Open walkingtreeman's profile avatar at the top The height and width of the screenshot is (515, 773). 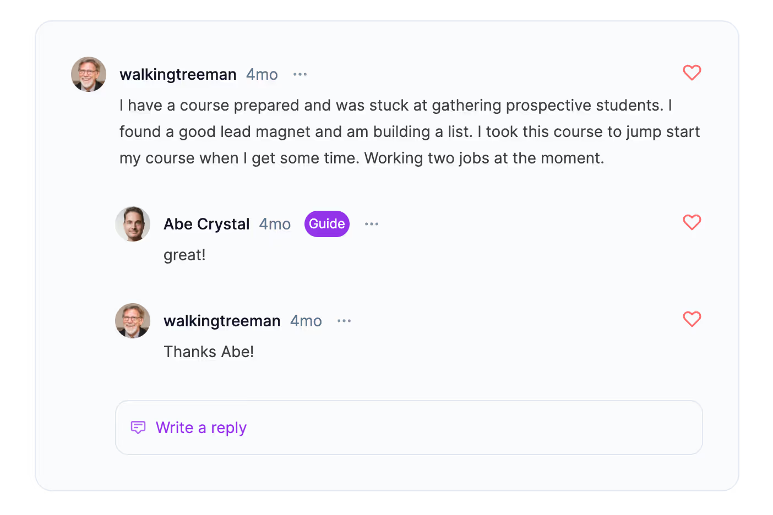coord(88,74)
